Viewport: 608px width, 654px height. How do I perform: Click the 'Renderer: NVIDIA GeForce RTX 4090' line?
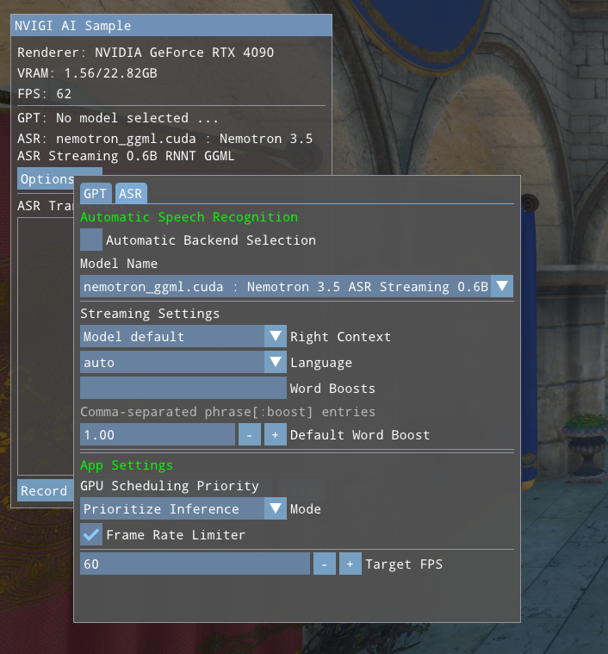click(146, 53)
